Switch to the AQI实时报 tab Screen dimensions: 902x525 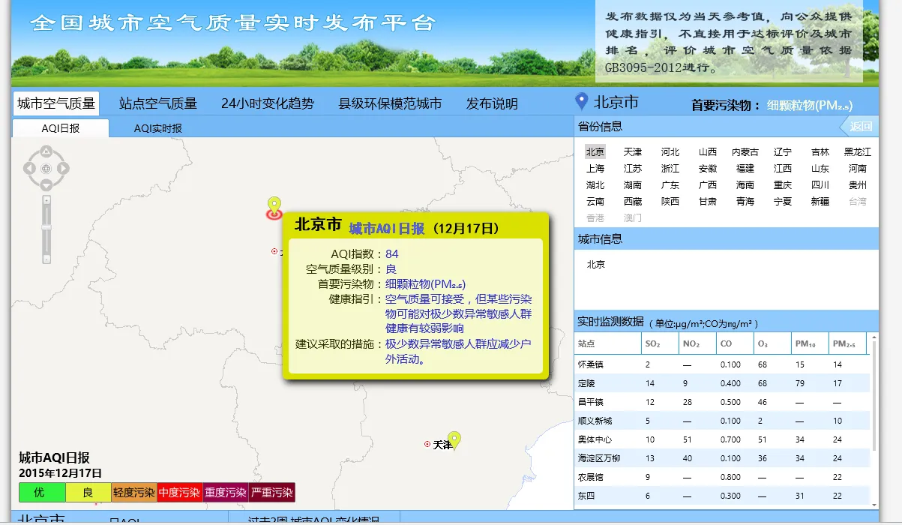[157, 128]
